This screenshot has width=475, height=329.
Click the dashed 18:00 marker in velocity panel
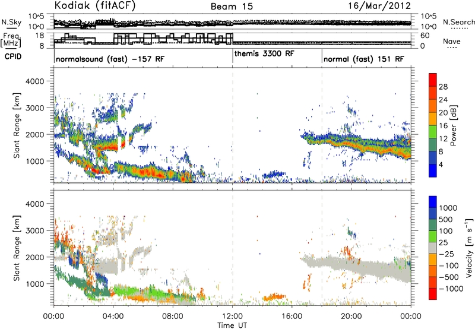(322, 248)
